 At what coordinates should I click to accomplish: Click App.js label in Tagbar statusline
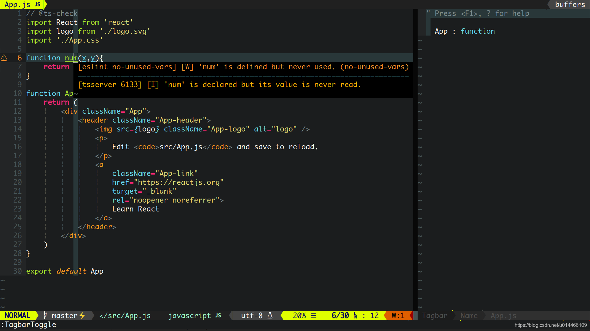[503, 315]
